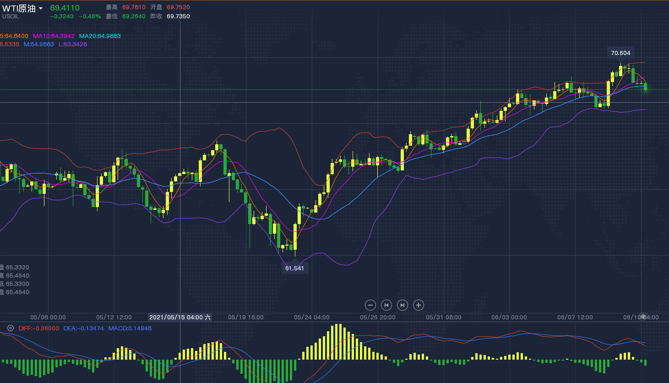Screen dimensions: 669x383
Task: Zoom out the chart with minus button
Action: (x=370, y=305)
